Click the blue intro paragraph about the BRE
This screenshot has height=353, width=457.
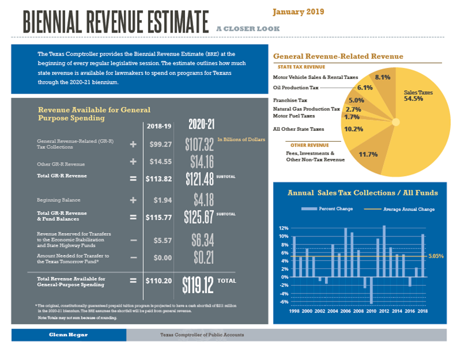142,68
